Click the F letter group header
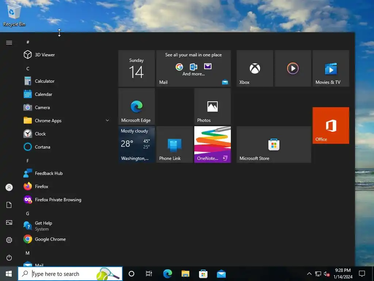Screen dimensions: 374x281 (x=28, y=161)
